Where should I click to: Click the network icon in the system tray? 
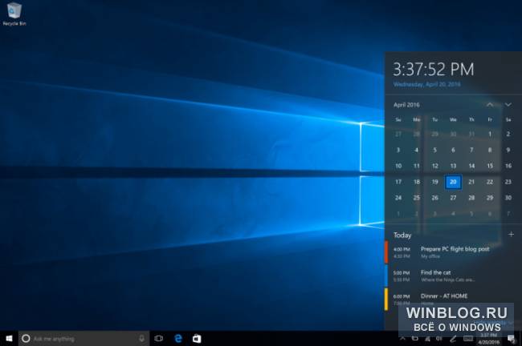427,339
